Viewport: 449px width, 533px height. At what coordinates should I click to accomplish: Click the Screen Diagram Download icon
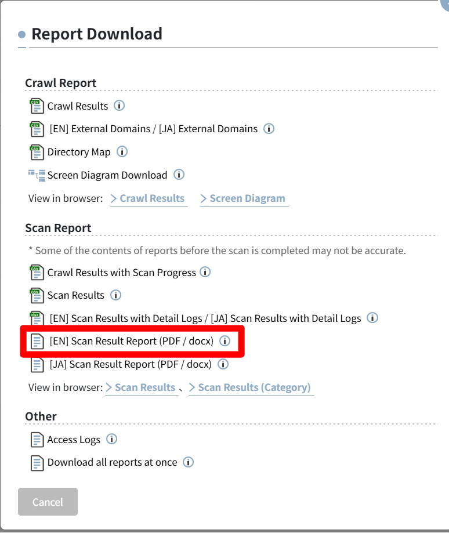(37, 175)
